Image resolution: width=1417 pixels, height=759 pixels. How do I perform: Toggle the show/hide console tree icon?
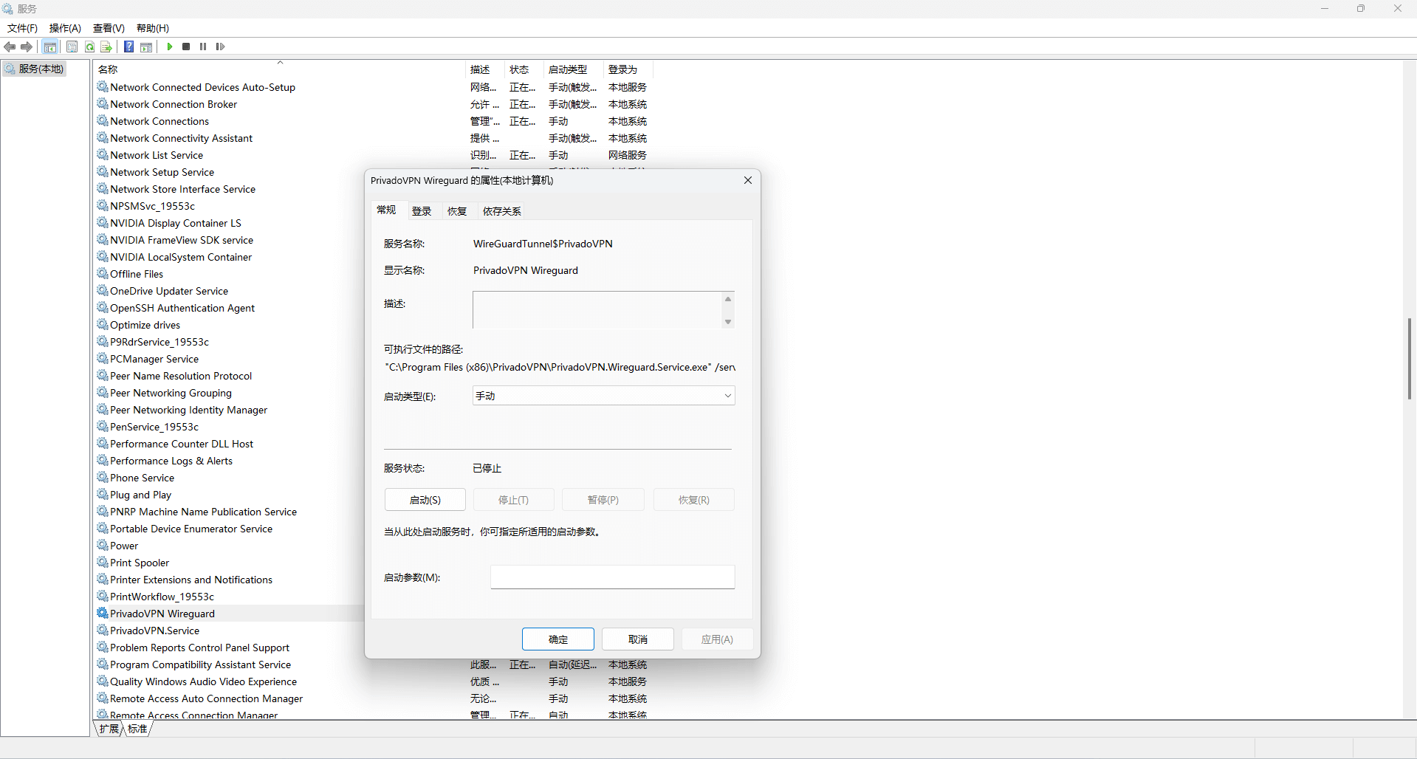coord(49,47)
